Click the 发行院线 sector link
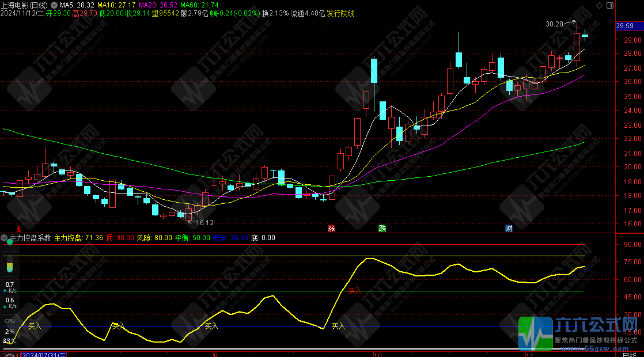This screenshot has height=357, width=644. pyautogui.click(x=341, y=13)
